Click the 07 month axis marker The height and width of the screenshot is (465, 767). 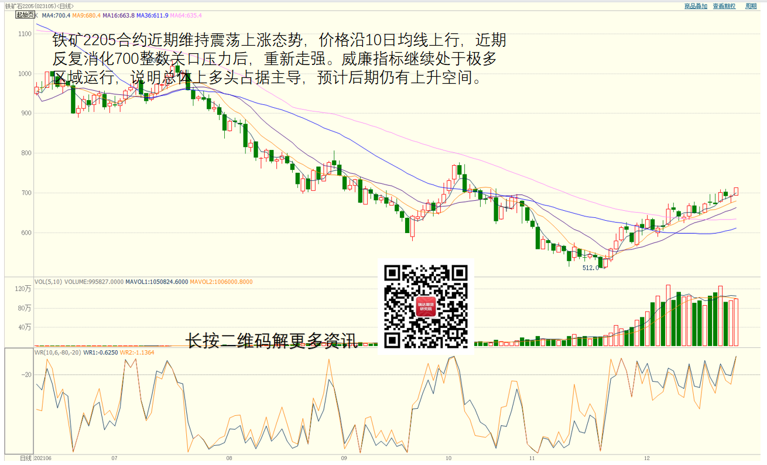[x=115, y=458]
